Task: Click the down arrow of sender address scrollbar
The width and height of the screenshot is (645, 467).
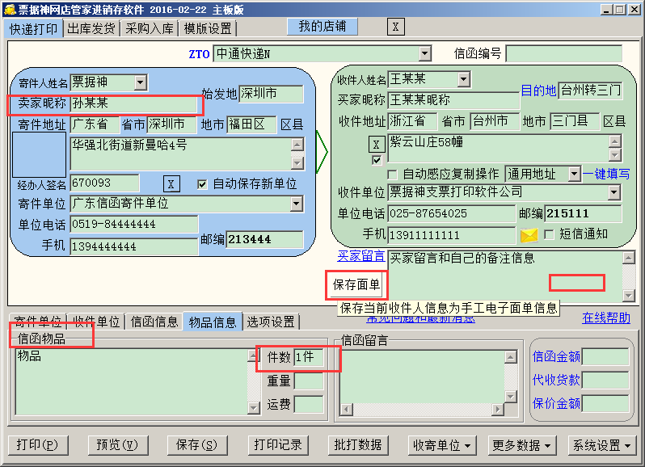Action: click(x=297, y=163)
